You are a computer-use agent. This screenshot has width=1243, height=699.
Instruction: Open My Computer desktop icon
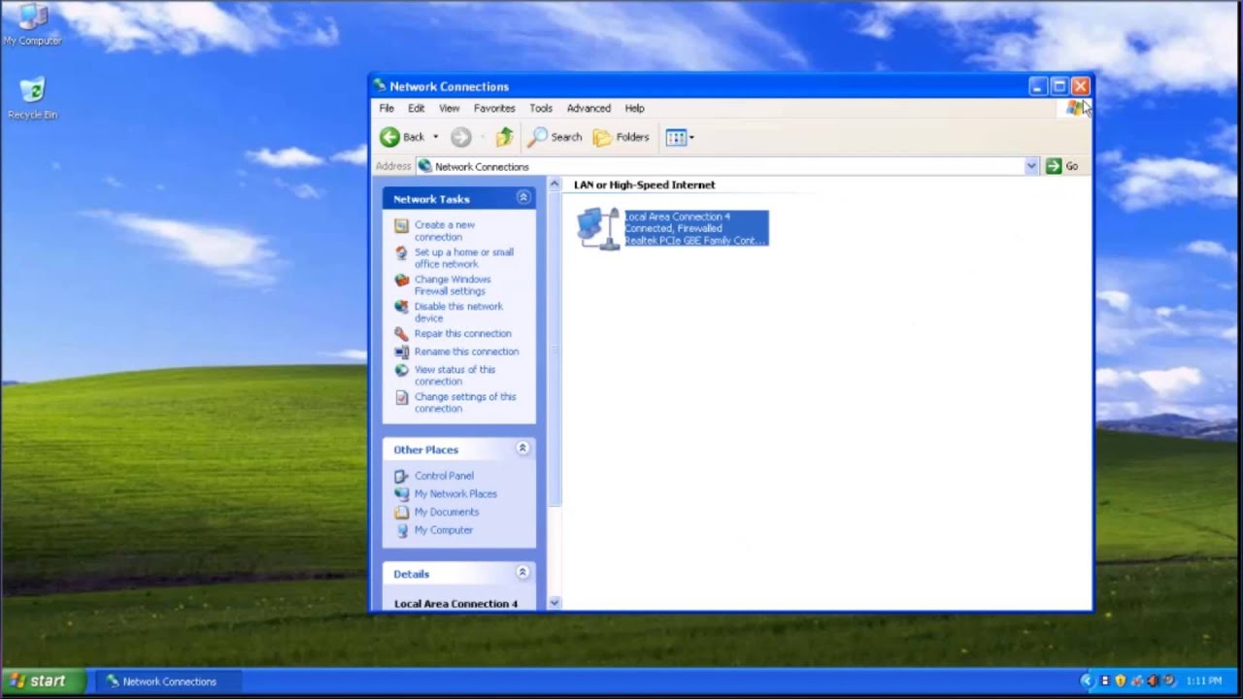pyautogui.click(x=32, y=25)
